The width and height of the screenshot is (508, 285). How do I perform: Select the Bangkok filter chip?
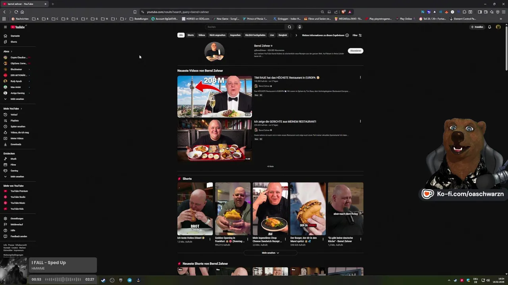(x=283, y=35)
